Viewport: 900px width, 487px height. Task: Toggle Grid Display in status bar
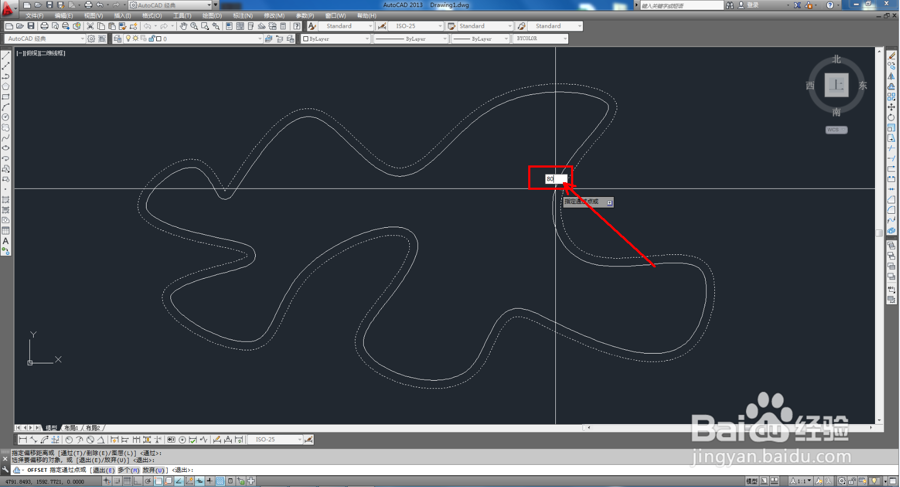point(128,481)
